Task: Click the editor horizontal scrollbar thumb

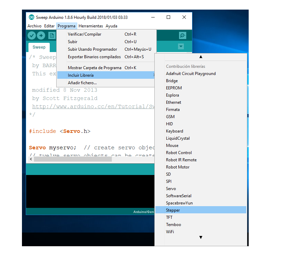Action: [x=73, y=159]
